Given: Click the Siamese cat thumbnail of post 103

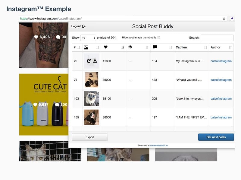Looking at the screenshot, I should [x=92, y=98].
